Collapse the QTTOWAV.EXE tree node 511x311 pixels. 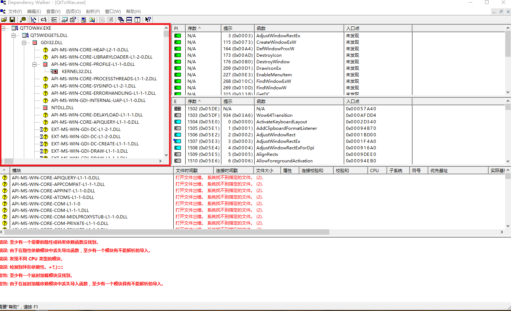(4, 28)
